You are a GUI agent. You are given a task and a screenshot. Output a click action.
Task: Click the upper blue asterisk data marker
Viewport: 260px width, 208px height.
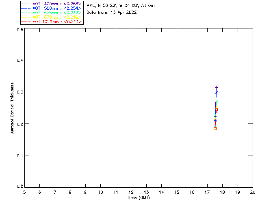tap(216, 93)
